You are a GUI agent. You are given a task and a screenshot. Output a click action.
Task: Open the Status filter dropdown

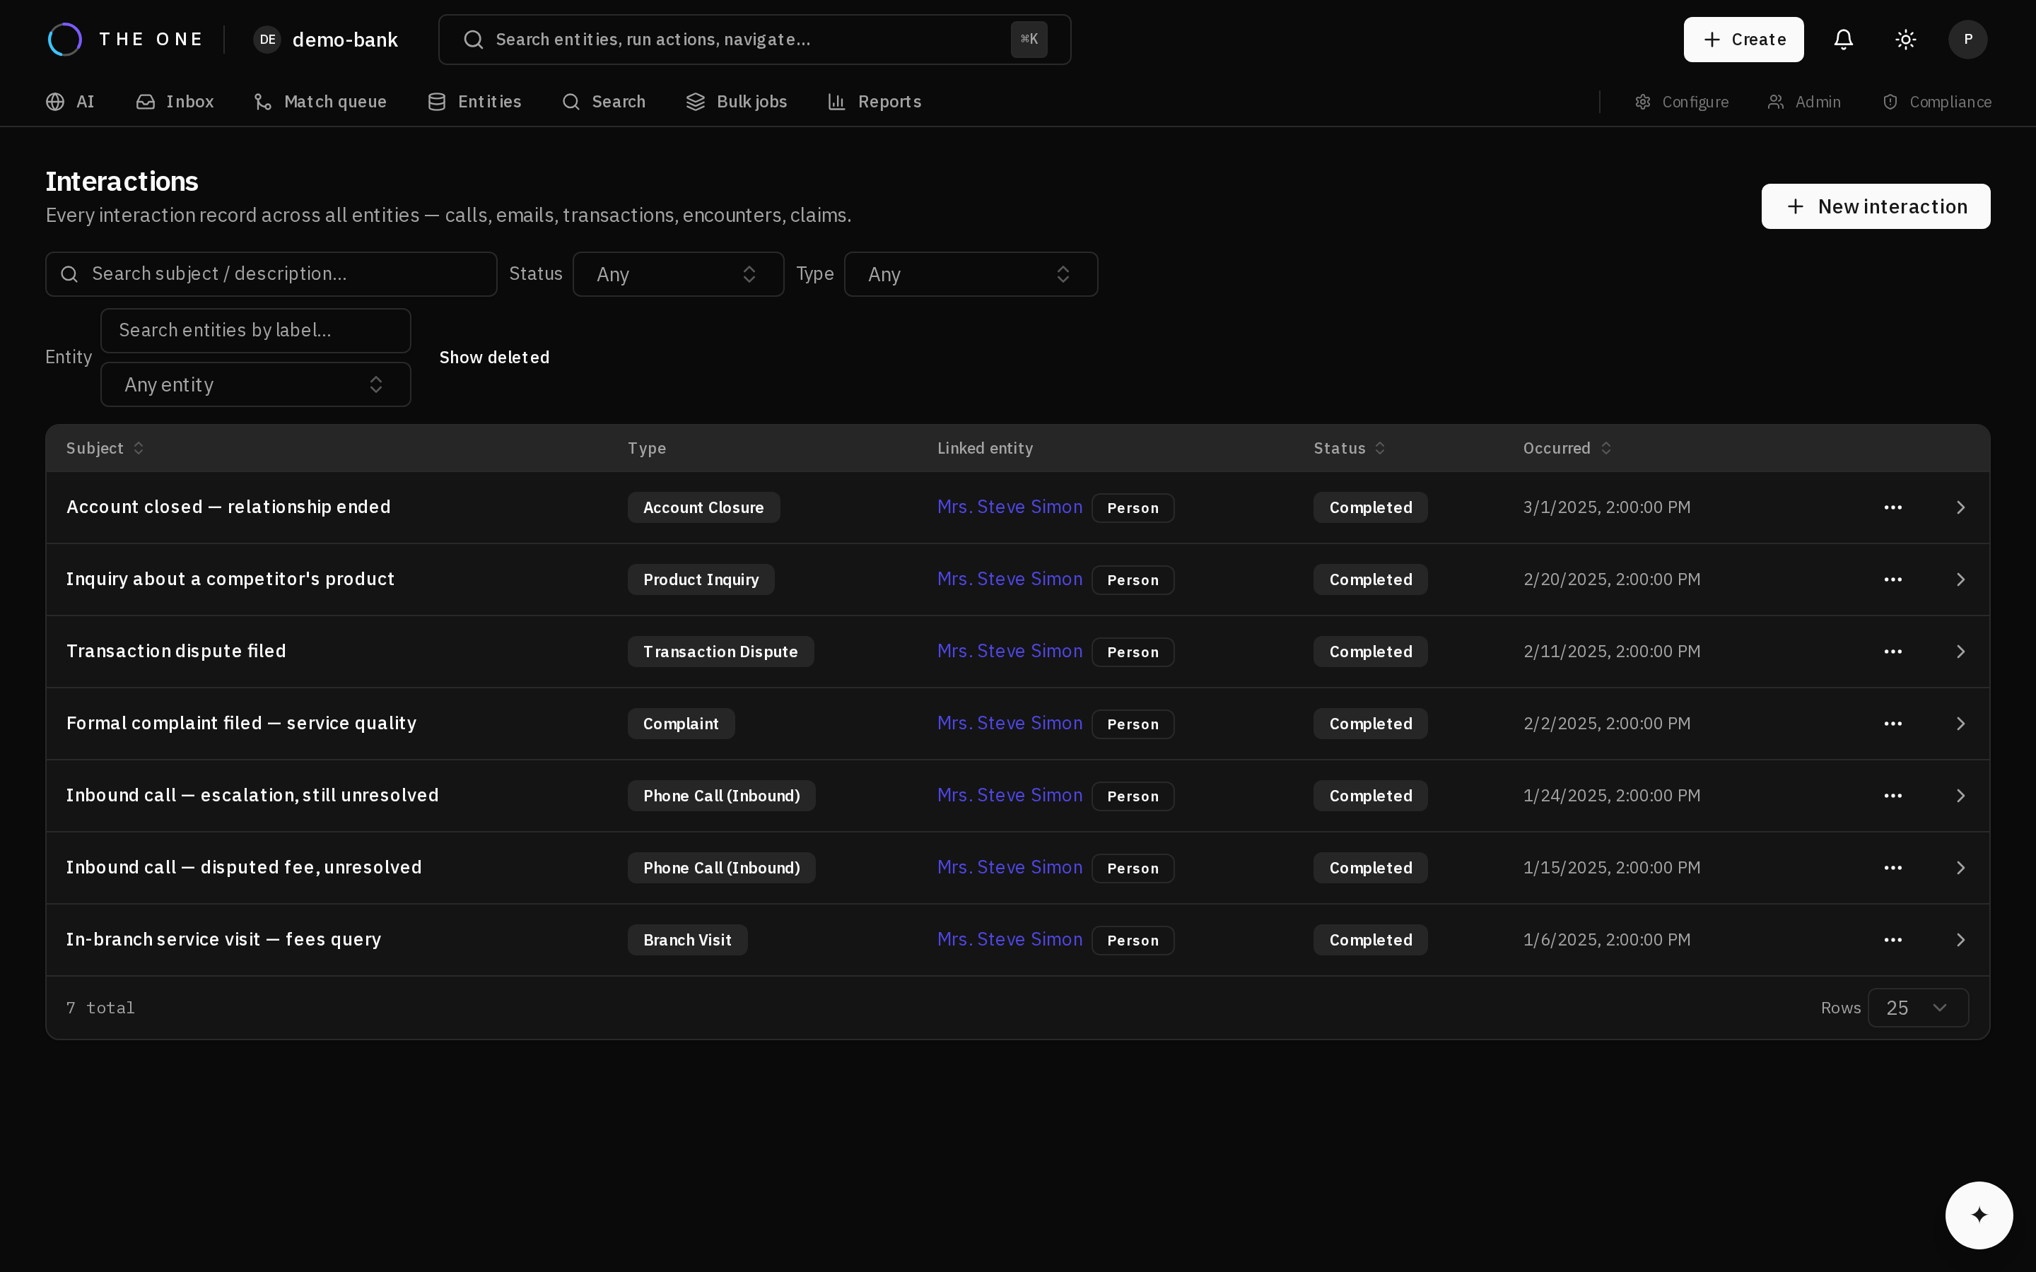[x=678, y=274]
